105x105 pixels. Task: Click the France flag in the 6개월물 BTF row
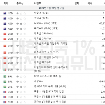pyautogui.click(x=5, y=102)
